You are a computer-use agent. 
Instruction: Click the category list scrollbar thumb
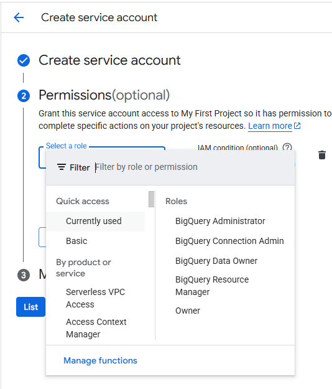click(x=151, y=199)
